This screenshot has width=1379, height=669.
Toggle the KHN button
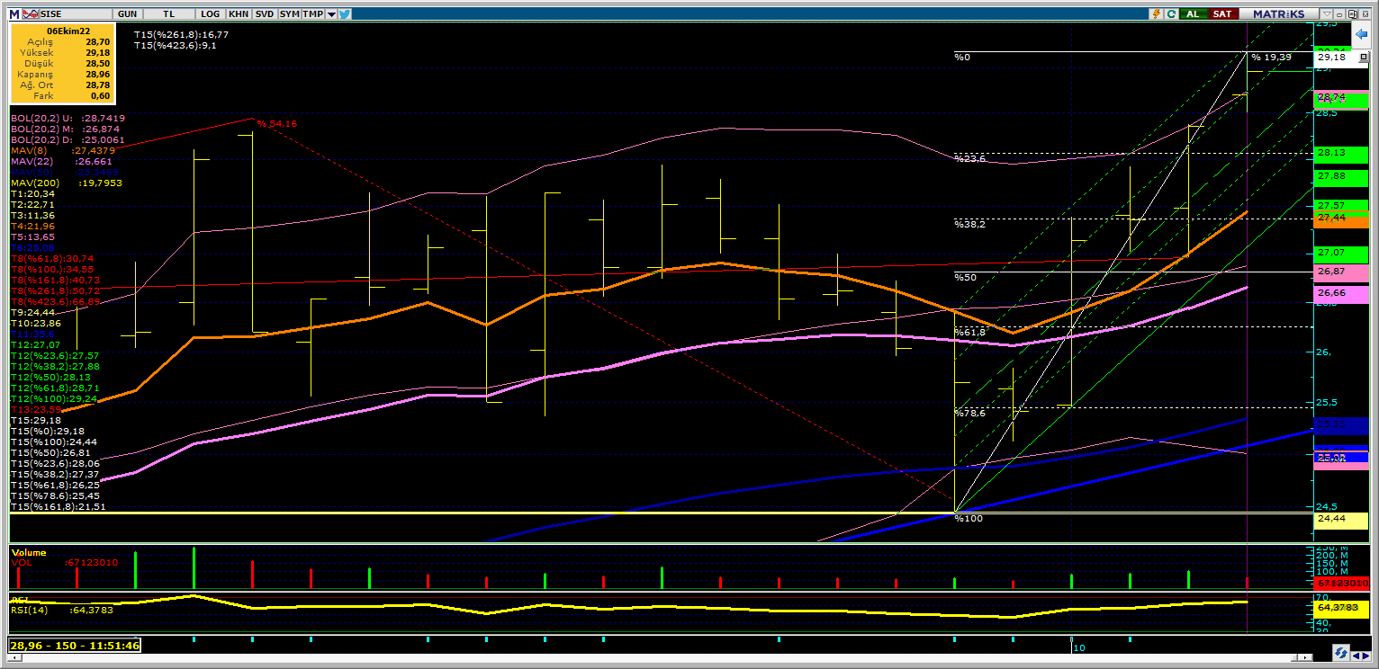click(239, 14)
